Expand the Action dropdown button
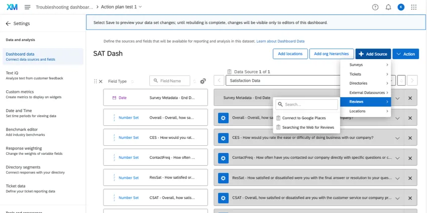427x213 pixels. click(405, 54)
